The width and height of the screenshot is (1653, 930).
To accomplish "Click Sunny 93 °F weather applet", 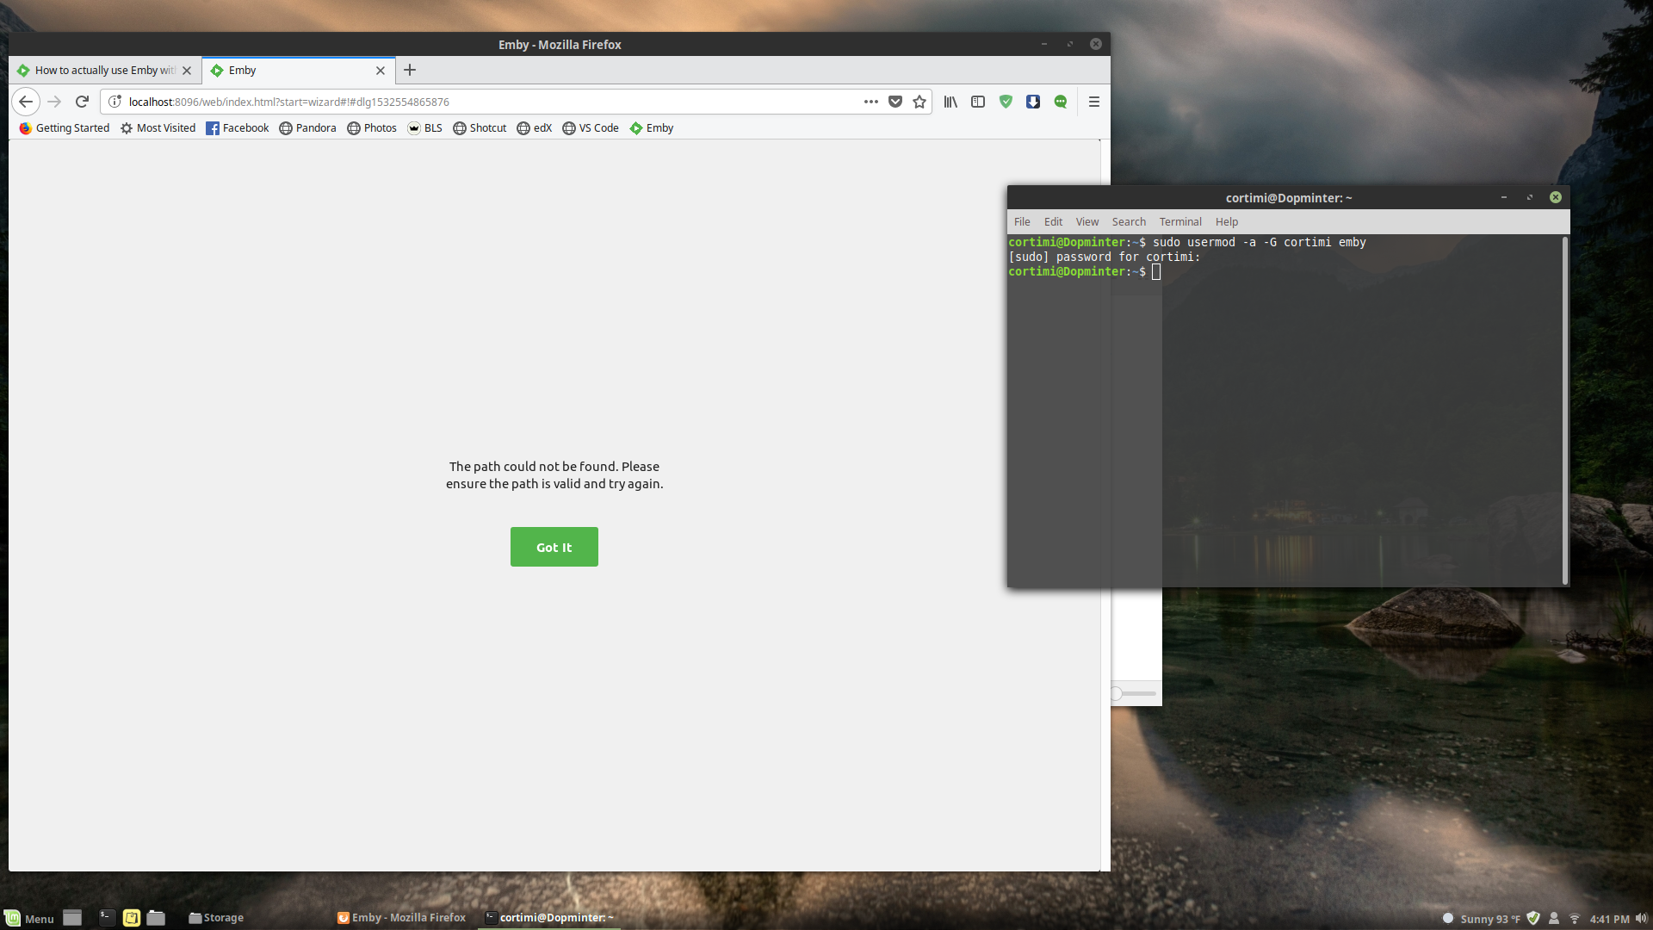I will pos(1482,919).
